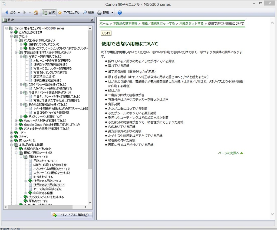The width and height of the screenshot is (277, 230).
Task: Open マイマニュアル from the toolbar
Action: pyautogui.click(x=69, y=12)
